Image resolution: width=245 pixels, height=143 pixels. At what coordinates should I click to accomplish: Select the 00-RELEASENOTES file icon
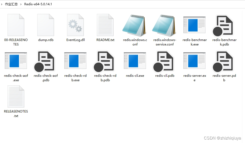16,25
